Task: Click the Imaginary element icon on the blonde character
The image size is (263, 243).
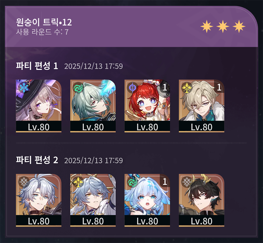Action: coord(187,87)
